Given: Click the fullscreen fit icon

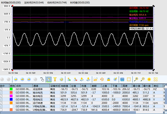Looking at the screenshot, I should 129,79.
